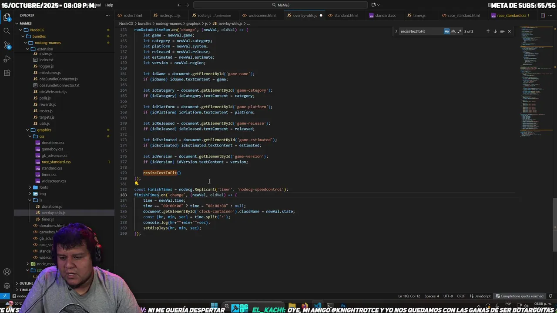Image resolution: width=557 pixels, height=313 pixels.
Task: Toggle Use Regular Expression in find widget
Action: (x=459, y=31)
